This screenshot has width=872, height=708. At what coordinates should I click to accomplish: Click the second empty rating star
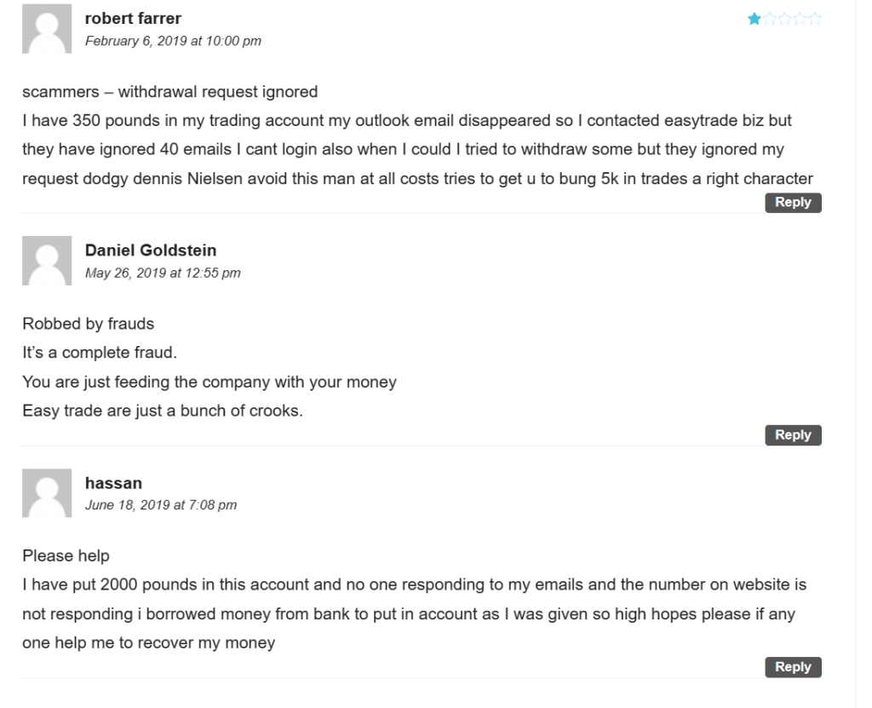coord(770,19)
